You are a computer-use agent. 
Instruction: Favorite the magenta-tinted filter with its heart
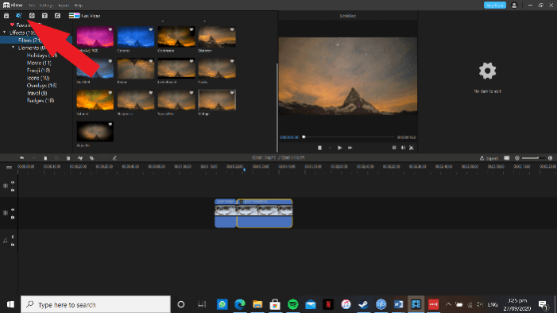click(110, 29)
